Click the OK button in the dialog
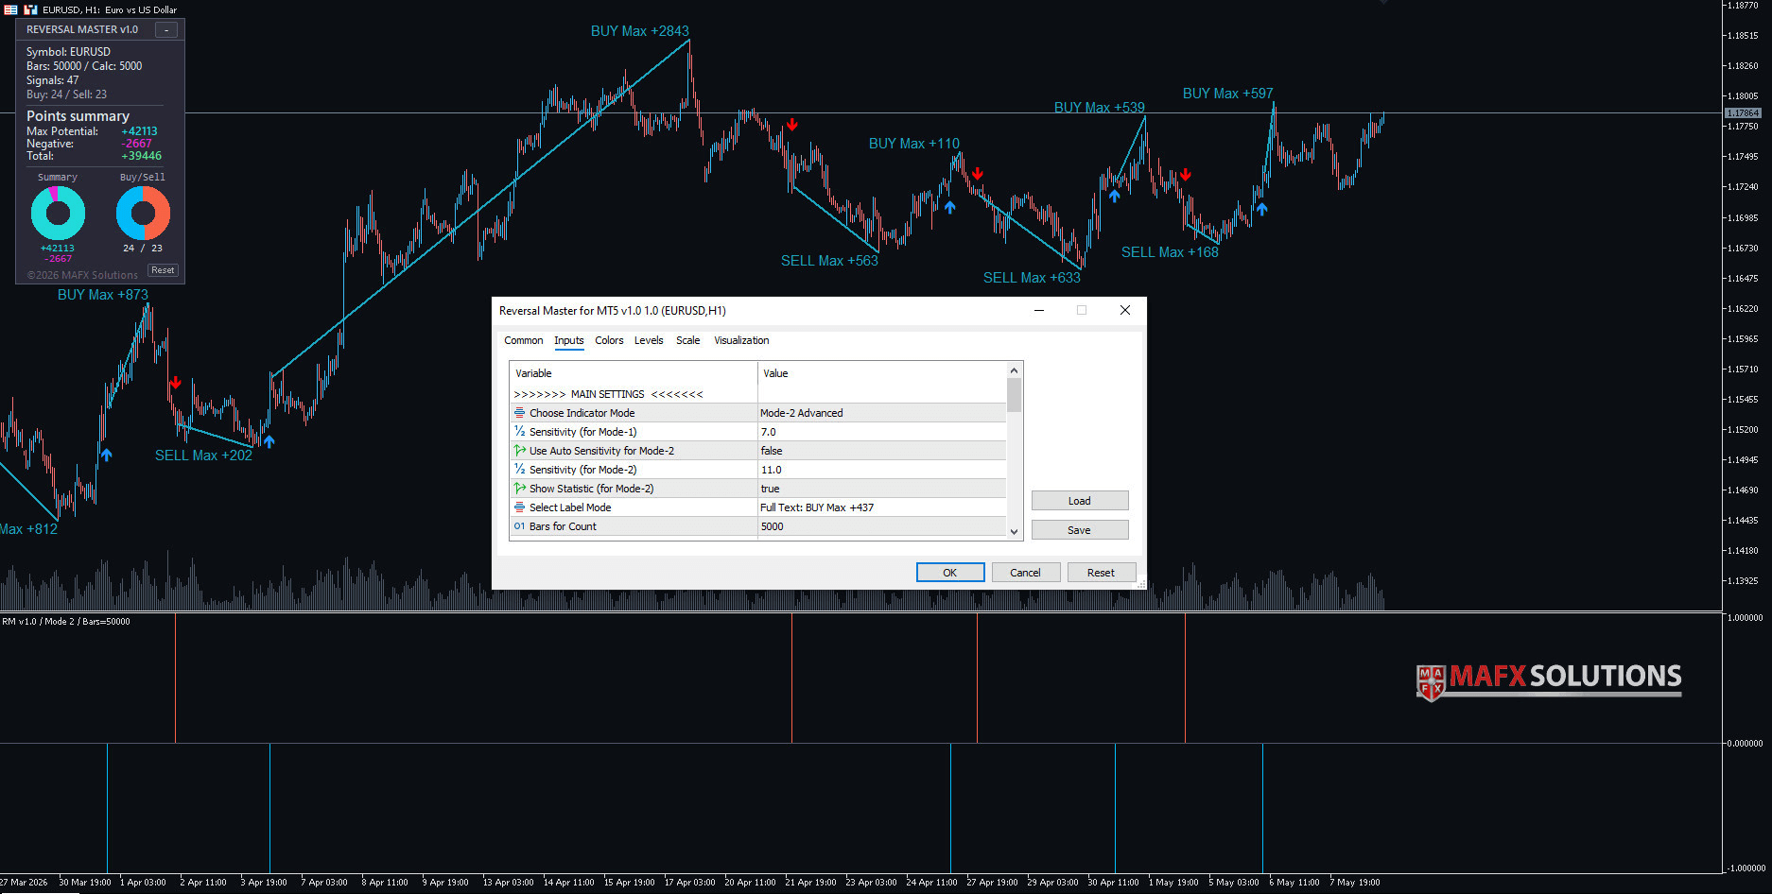Screen dimensions: 1772x894 pyautogui.click(x=950, y=573)
